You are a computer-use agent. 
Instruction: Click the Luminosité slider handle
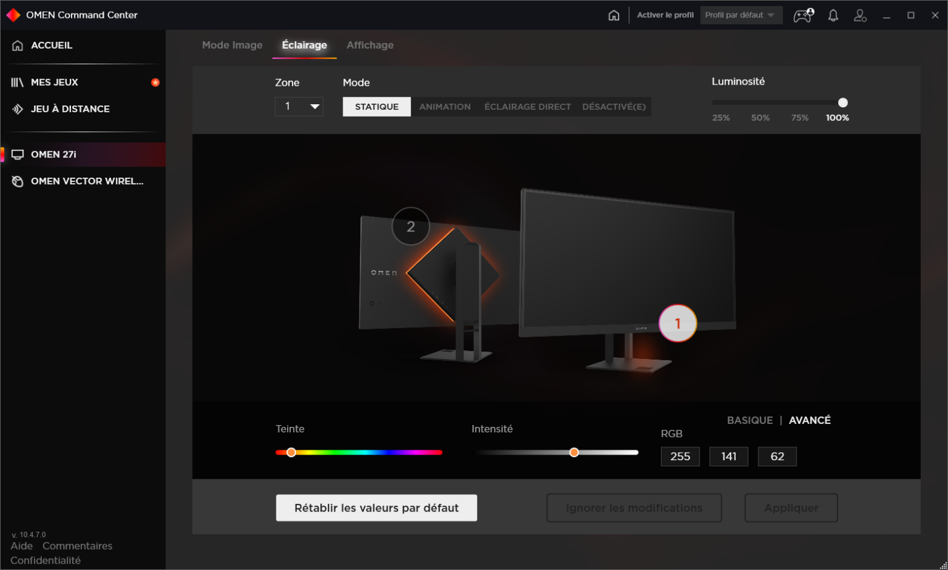(x=843, y=102)
